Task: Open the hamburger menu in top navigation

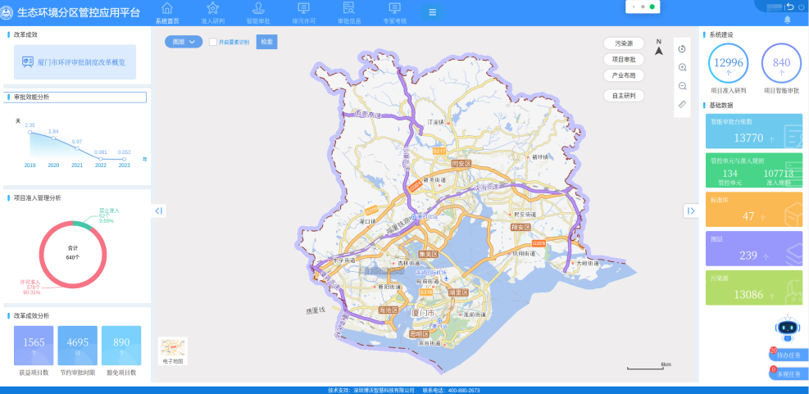Action: 432,12
